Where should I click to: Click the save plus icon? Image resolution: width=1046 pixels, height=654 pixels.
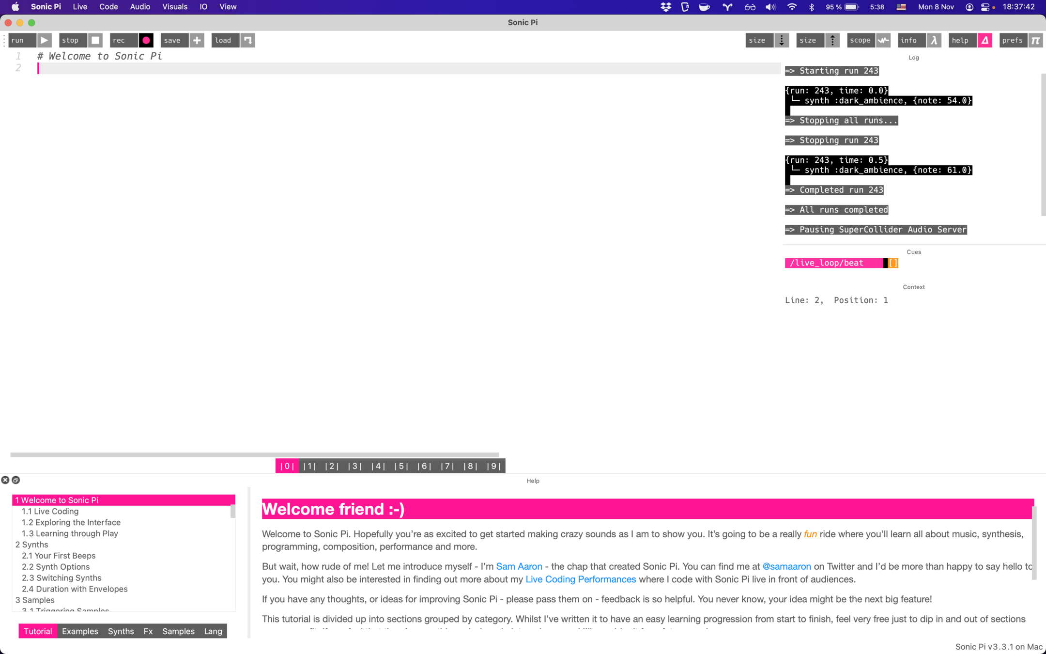tap(197, 40)
